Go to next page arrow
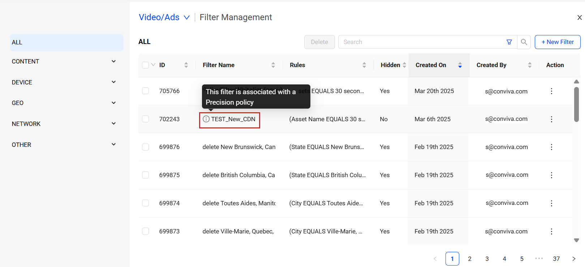This screenshot has height=267, width=585. point(574,259)
